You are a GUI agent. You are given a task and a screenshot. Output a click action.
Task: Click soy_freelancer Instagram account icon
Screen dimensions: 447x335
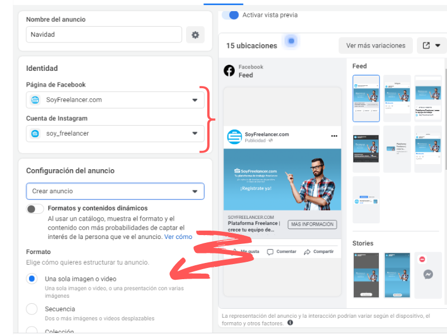click(35, 133)
